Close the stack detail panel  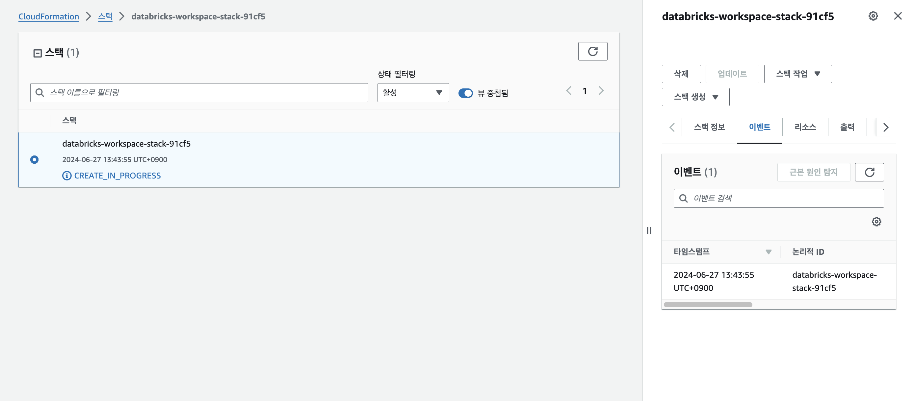[x=898, y=16]
